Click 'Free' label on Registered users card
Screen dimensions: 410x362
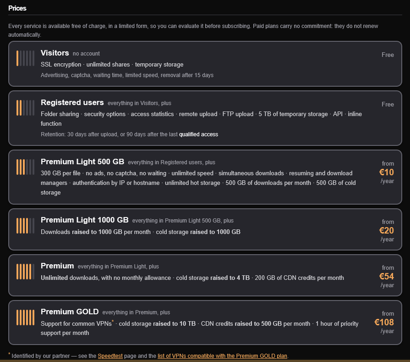[x=388, y=104]
